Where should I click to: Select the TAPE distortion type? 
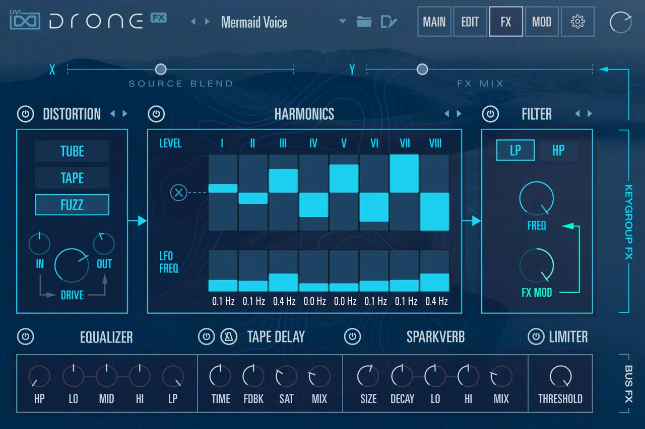pyautogui.click(x=72, y=178)
